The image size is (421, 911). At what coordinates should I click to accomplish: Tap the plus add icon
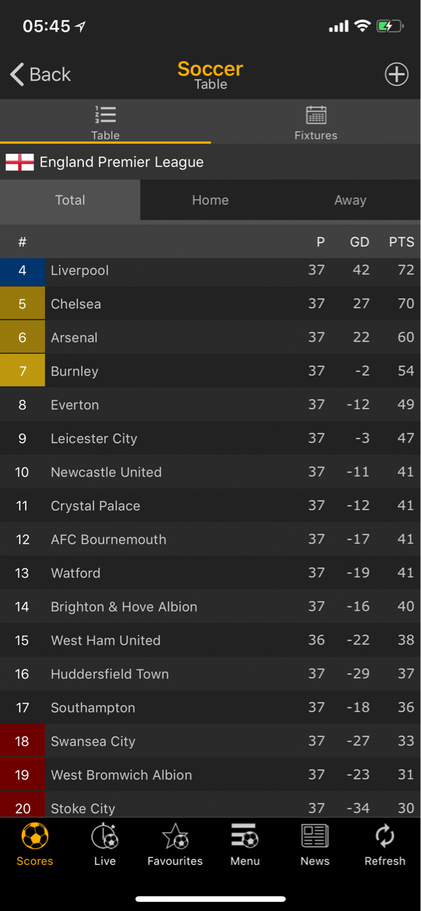click(x=396, y=74)
